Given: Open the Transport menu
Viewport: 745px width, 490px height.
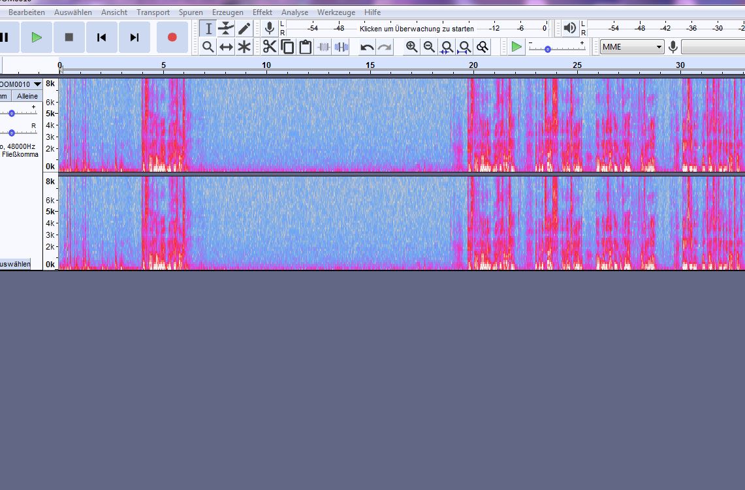Looking at the screenshot, I should tap(153, 12).
